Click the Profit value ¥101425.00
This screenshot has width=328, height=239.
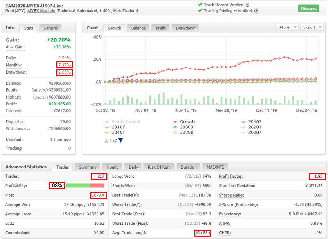(60, 104)
